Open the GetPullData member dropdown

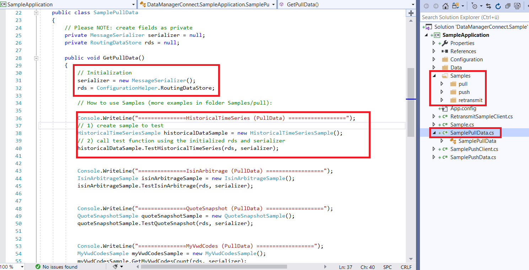(413, 5)
